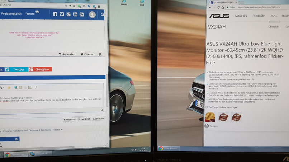The height and width of the screenshot is (162, 289).
Task: Open ROG in ASUS navigation
Action: (274, 16)
